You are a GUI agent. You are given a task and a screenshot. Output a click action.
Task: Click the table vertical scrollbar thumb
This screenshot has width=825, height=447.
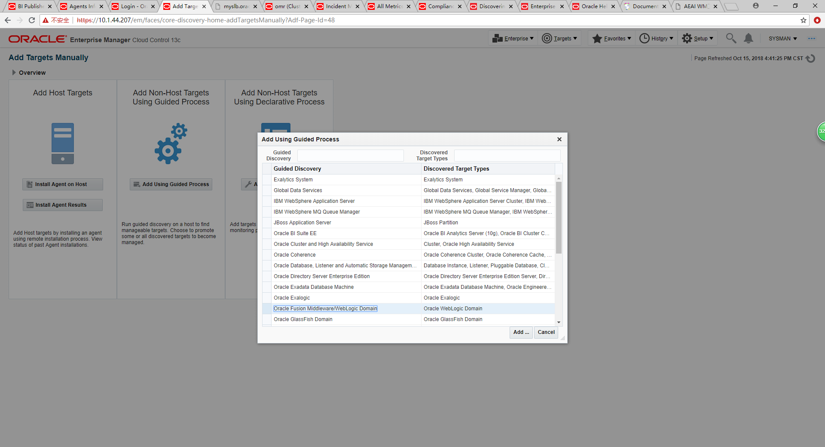[x=559, y=217]
